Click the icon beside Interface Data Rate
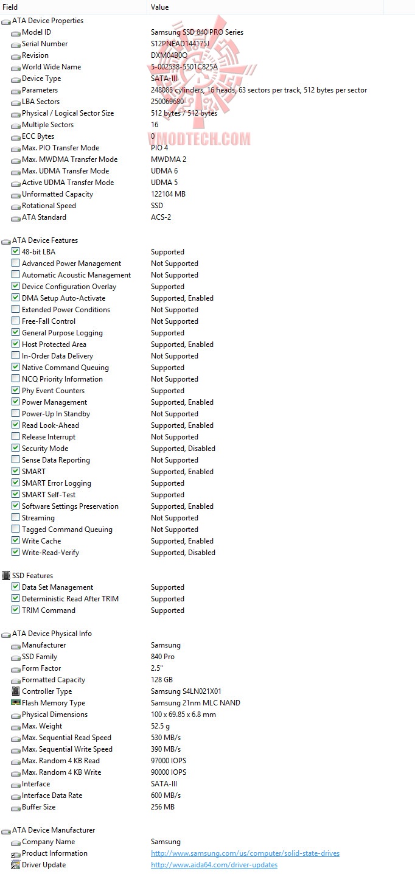This screenshot has width=415, height=874. click(16, 795)
